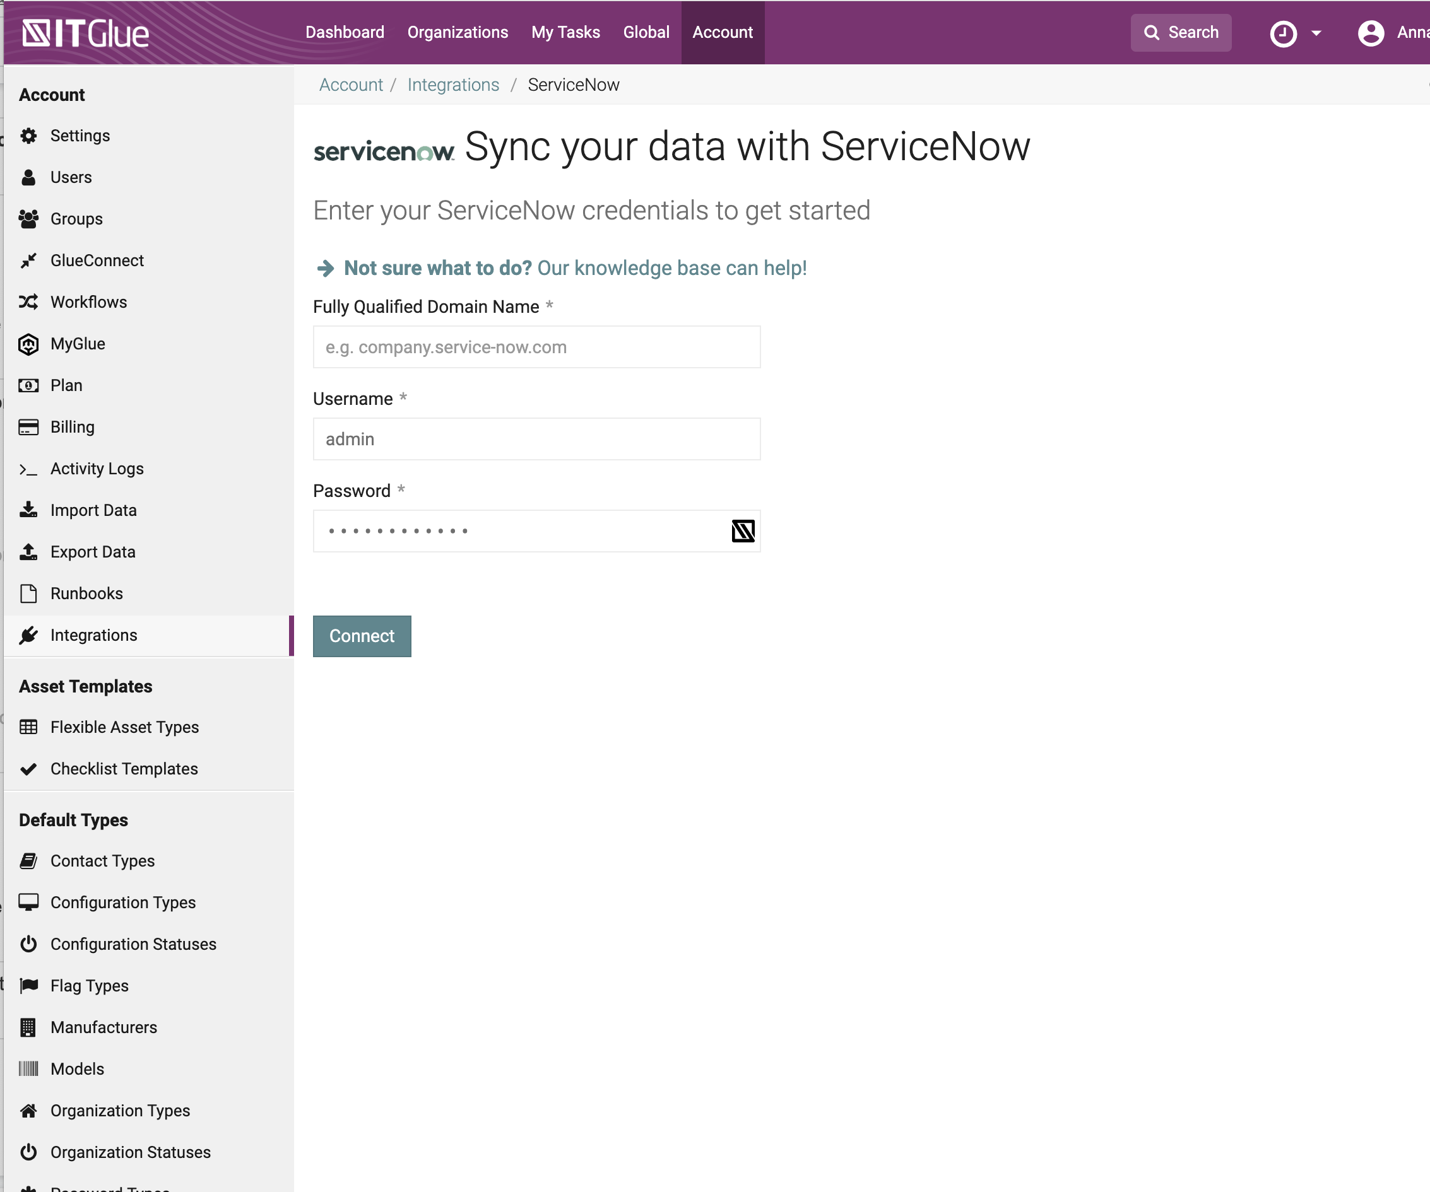Click the Search box in header
The width and height of the screenshot is (1430, 1192).
1181,33
